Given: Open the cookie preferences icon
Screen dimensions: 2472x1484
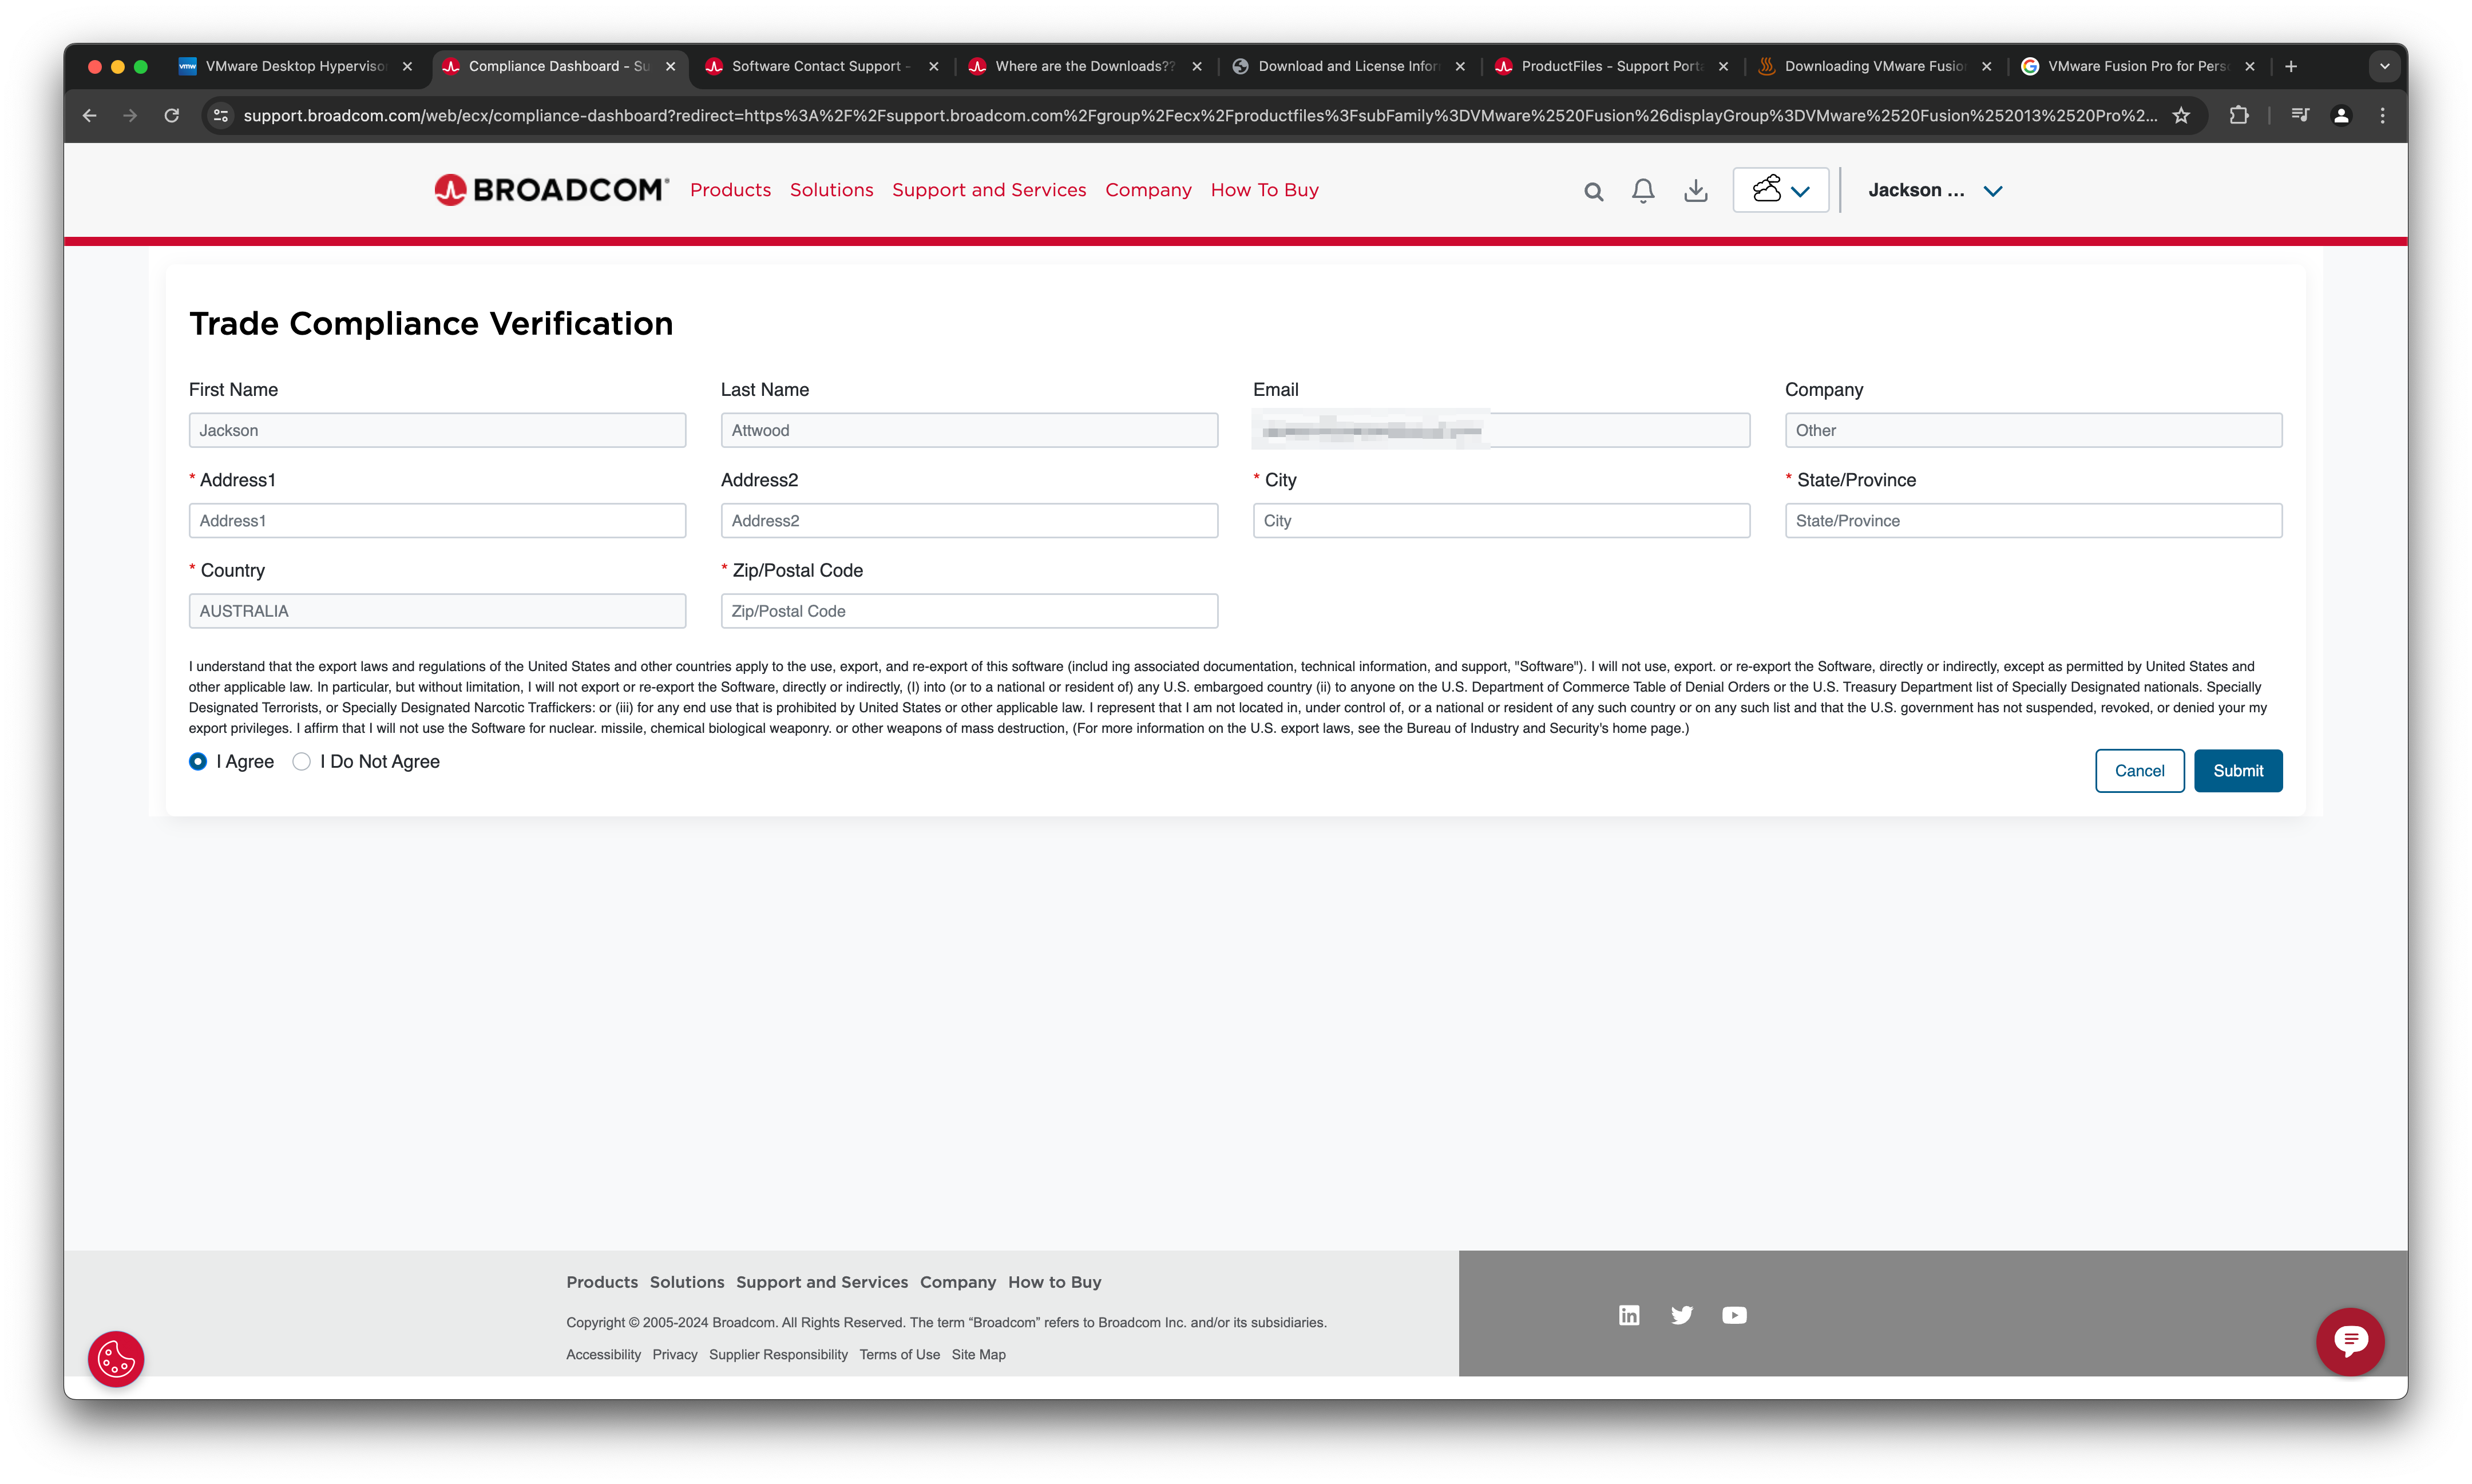Looking at the screenshot, I should point(116,1358).
